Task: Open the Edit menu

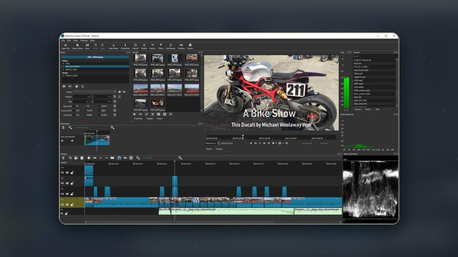Action: (x=69, y=41)
